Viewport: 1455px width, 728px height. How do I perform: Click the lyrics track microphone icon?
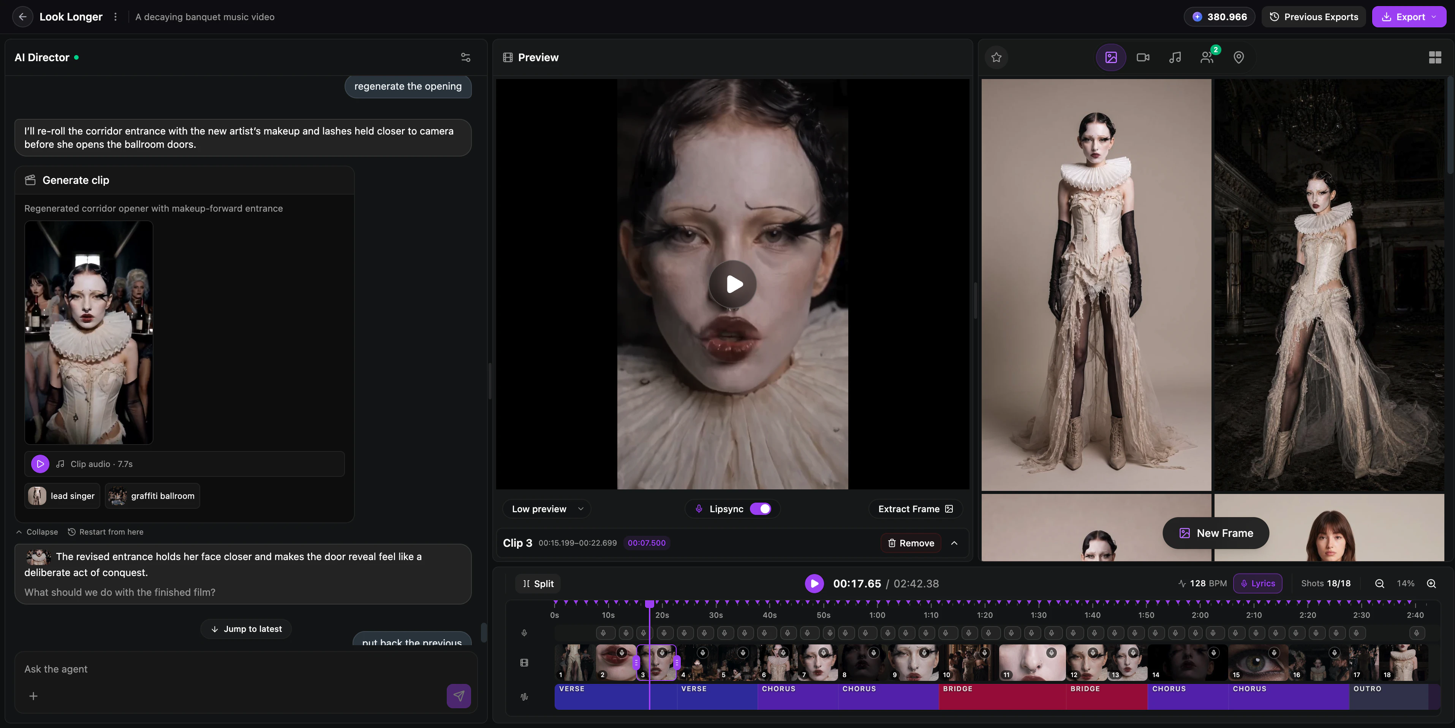click(x=524, y=633)
